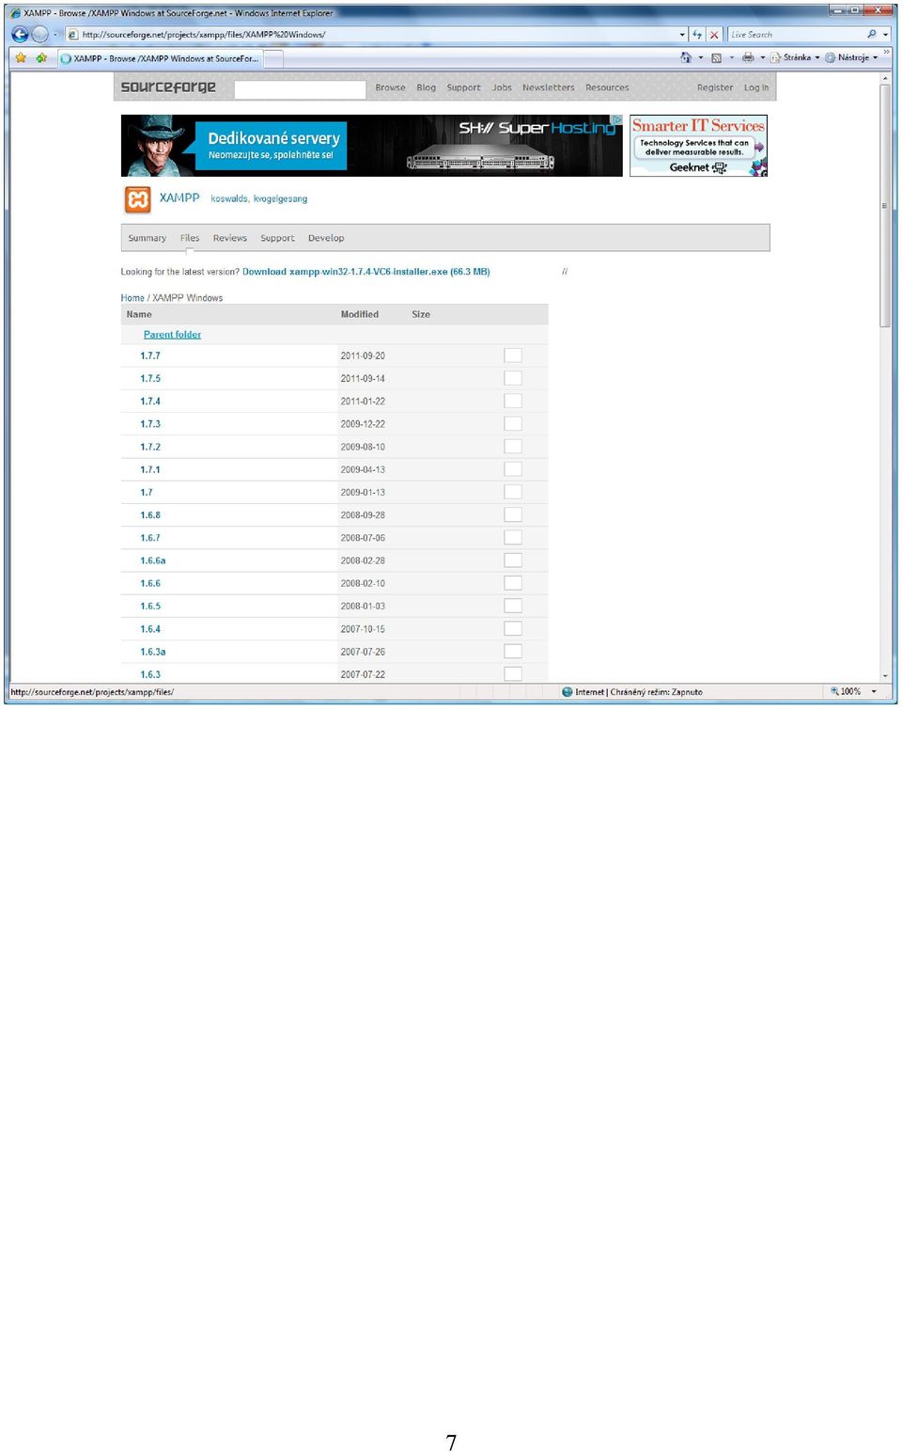Click the small square box in the 1.7.4 row

point(513,401)
